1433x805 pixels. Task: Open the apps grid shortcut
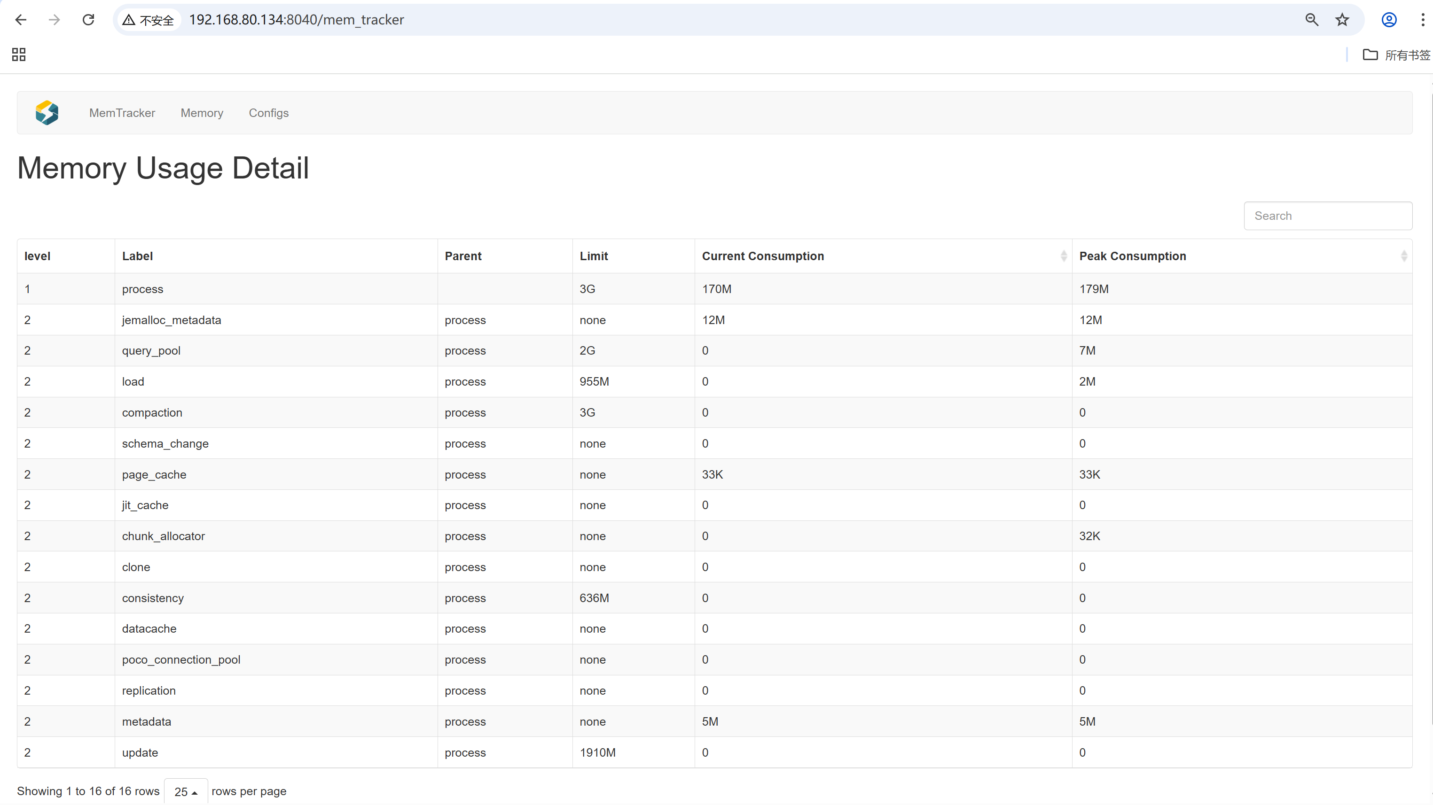[19, 54]
